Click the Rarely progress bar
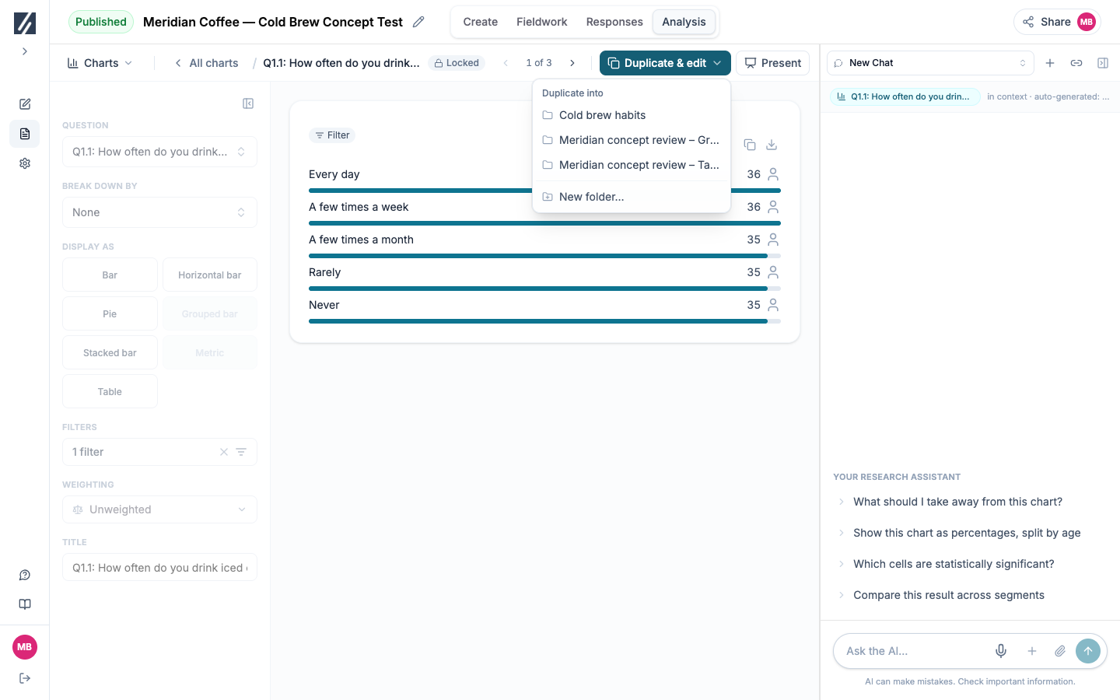Viewport: 1120px width, 700px height. tap(544, 289)
